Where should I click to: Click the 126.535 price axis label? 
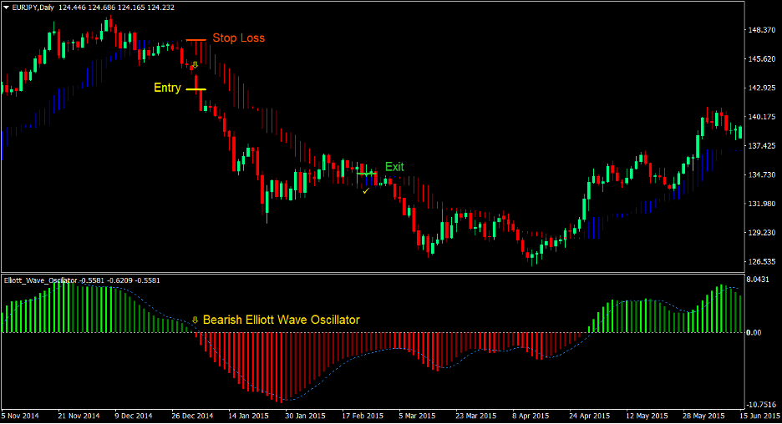tap(762, 261)
